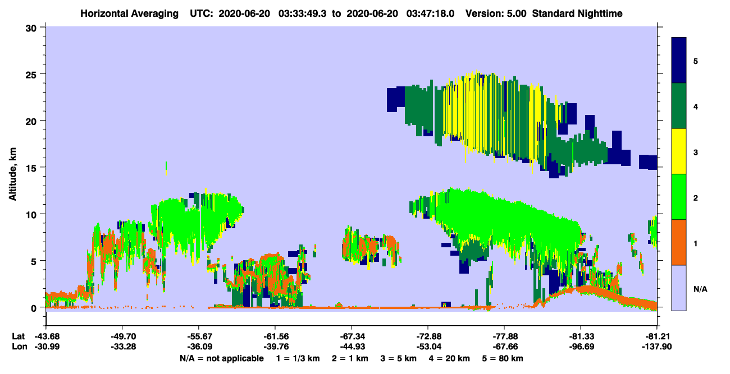Click the orange color bar segment 1

tap(679, 242)
